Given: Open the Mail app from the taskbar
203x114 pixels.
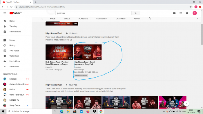Looking at the screenshot, I should point(81,111).
